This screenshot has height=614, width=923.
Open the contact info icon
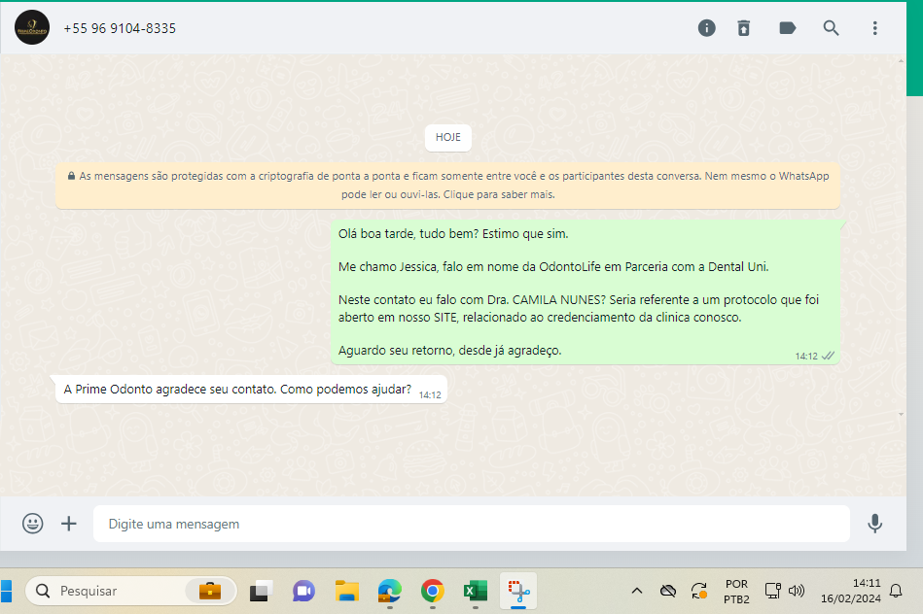pos(706,27)
